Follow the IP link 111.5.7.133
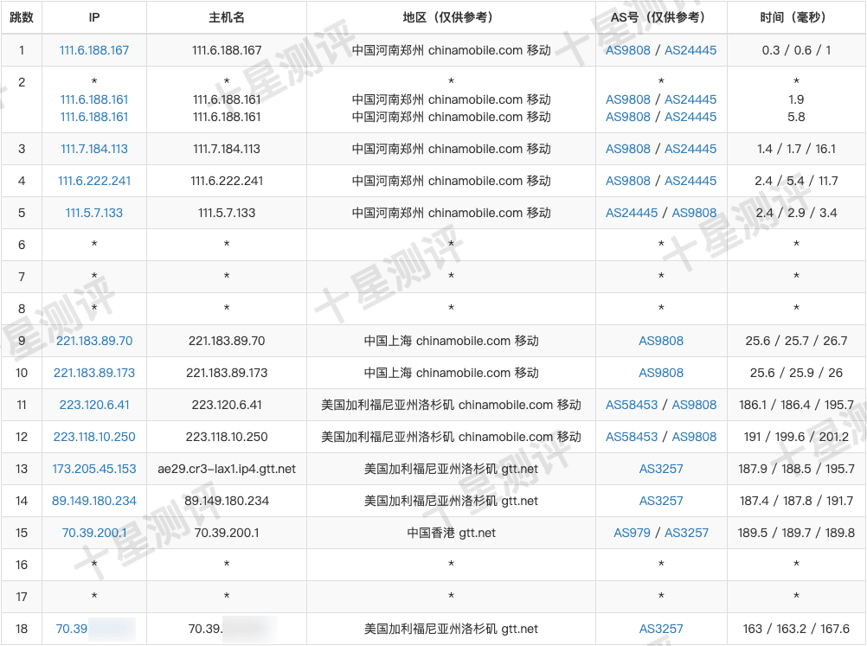The width and height of the screenshot is (867, 646). (94, 213)
